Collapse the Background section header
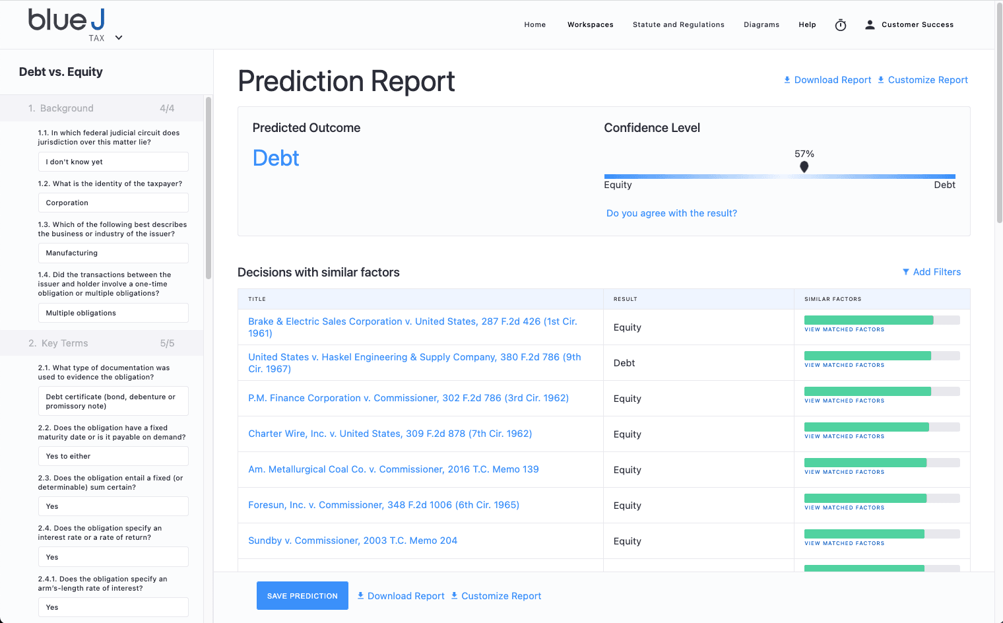 tap(102, 108)
